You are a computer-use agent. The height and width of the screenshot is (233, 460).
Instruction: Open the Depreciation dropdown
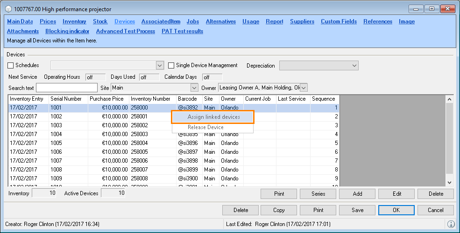[354, 66]
